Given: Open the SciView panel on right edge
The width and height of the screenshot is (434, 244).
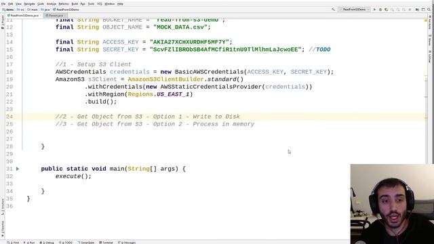Looking at the screenshot, I should 430,56.
